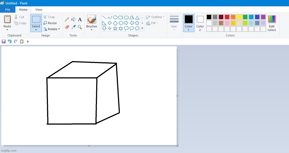This screenshot has width=289, height=153.
Task: Click the Cut button
Action: (19, 17)
